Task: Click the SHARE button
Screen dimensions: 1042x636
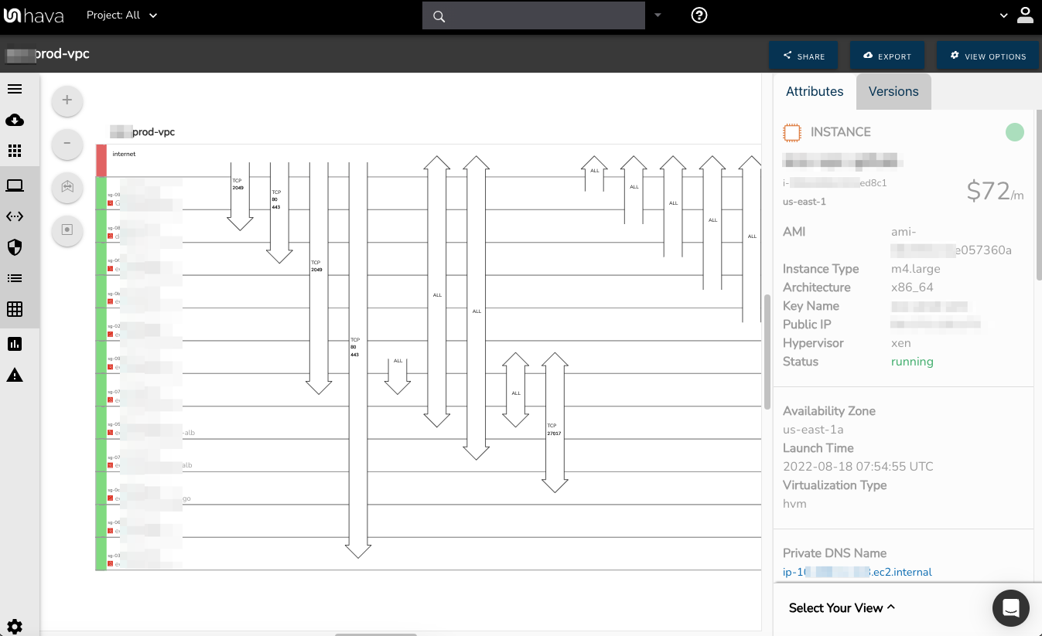Action: point(803,55)
